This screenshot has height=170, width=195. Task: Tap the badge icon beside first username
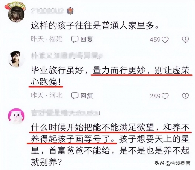point(71,11)
